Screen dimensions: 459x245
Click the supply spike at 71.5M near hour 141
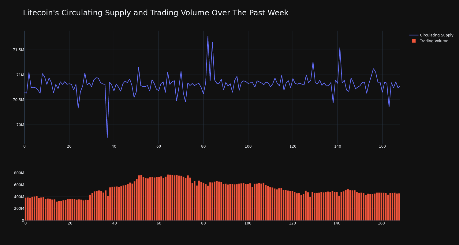(340, 48)
